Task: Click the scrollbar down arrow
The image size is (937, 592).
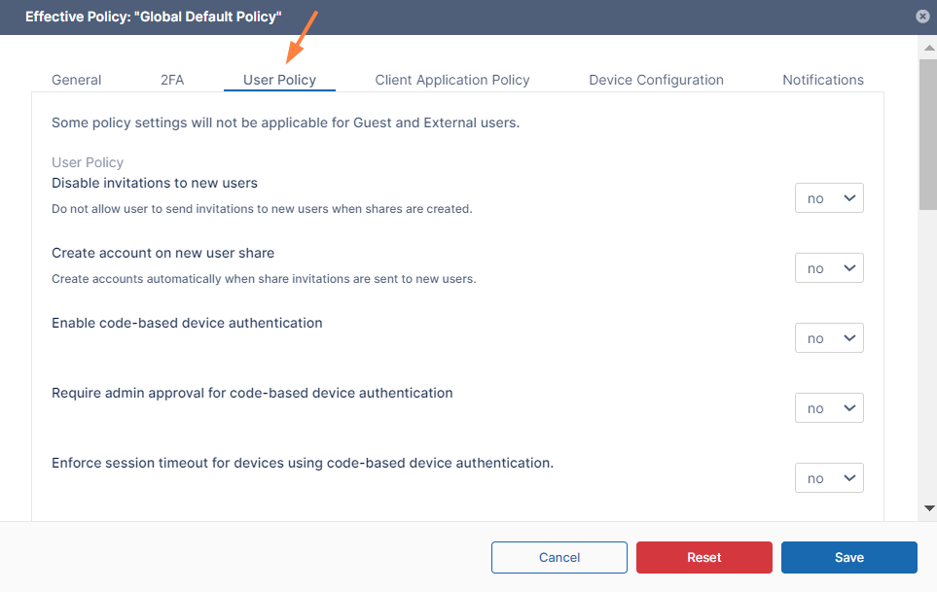Action: coord(928,508)
